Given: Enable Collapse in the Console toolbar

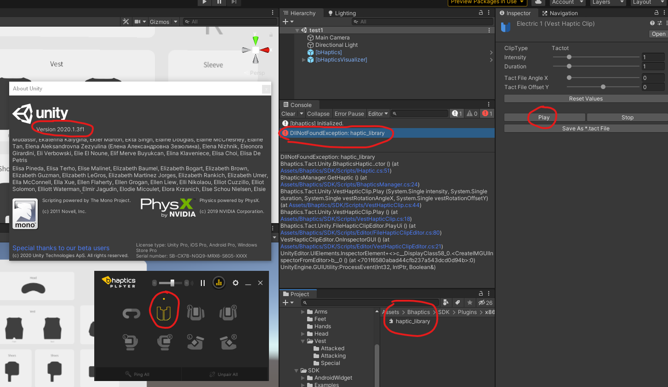Looking at the screenshot, I should click(319, 113).
